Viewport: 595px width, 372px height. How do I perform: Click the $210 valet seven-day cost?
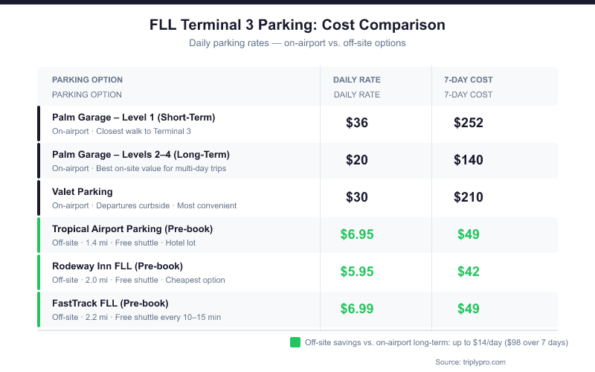click(469, 197)
